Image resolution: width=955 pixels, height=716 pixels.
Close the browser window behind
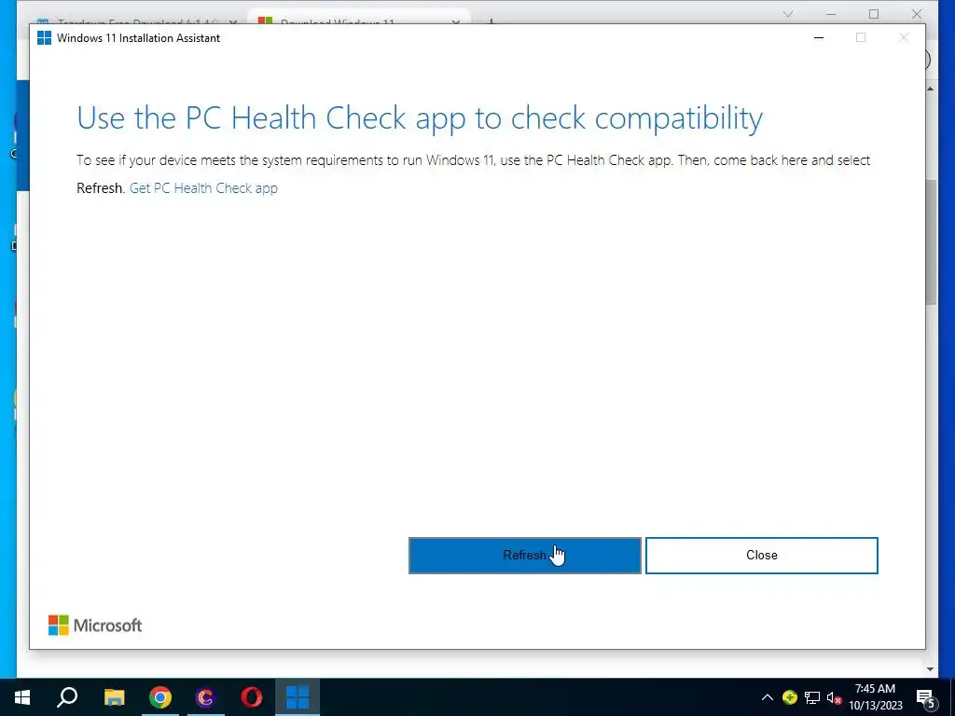point(917,14)
